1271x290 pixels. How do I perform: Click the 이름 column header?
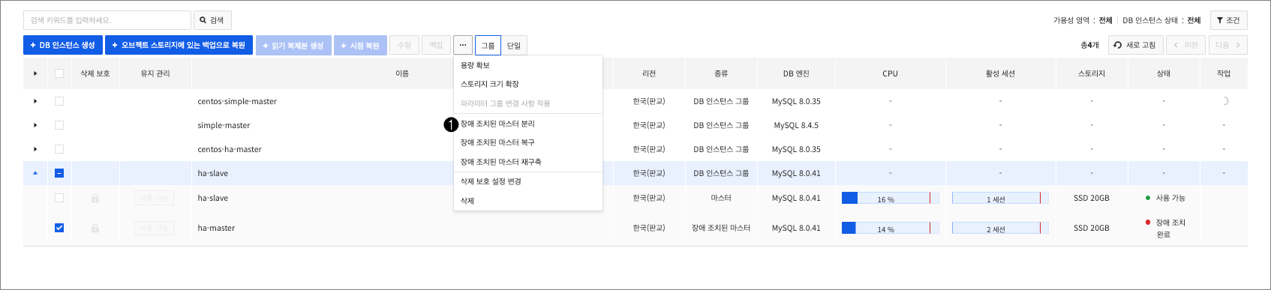402,73
